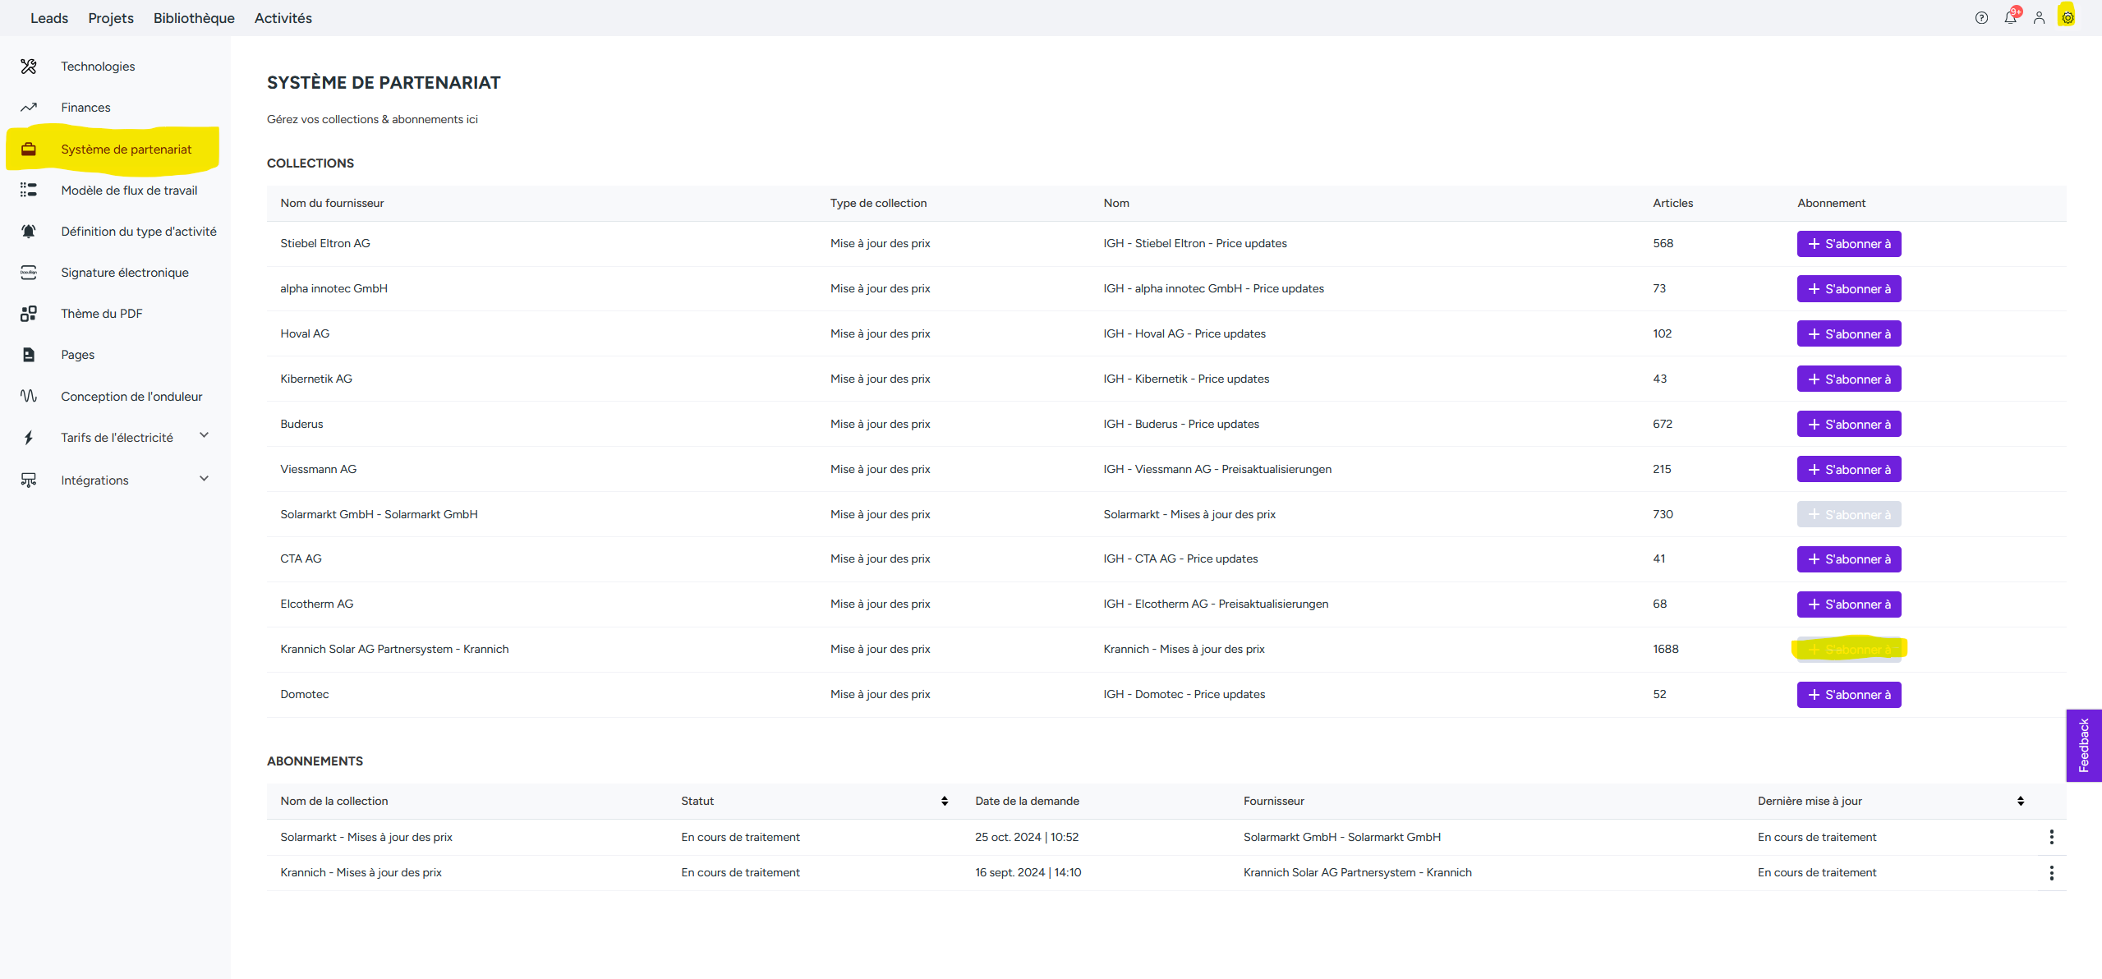Open the Bibliothèque menu

[x=194, y=18]
